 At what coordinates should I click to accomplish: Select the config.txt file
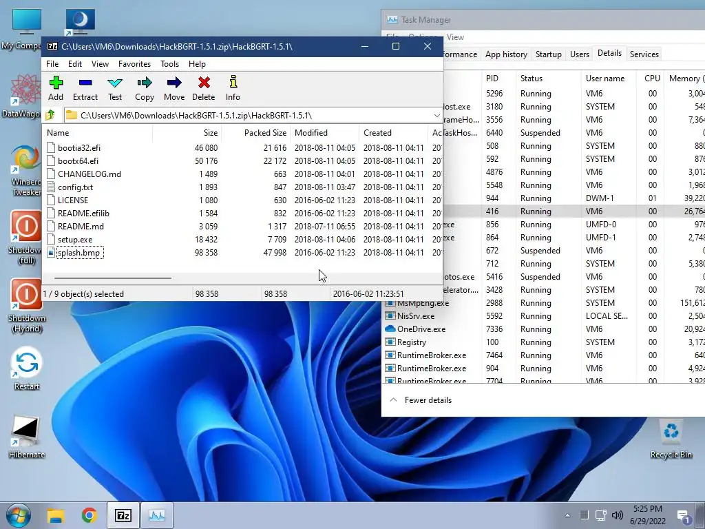coord(75,187)
